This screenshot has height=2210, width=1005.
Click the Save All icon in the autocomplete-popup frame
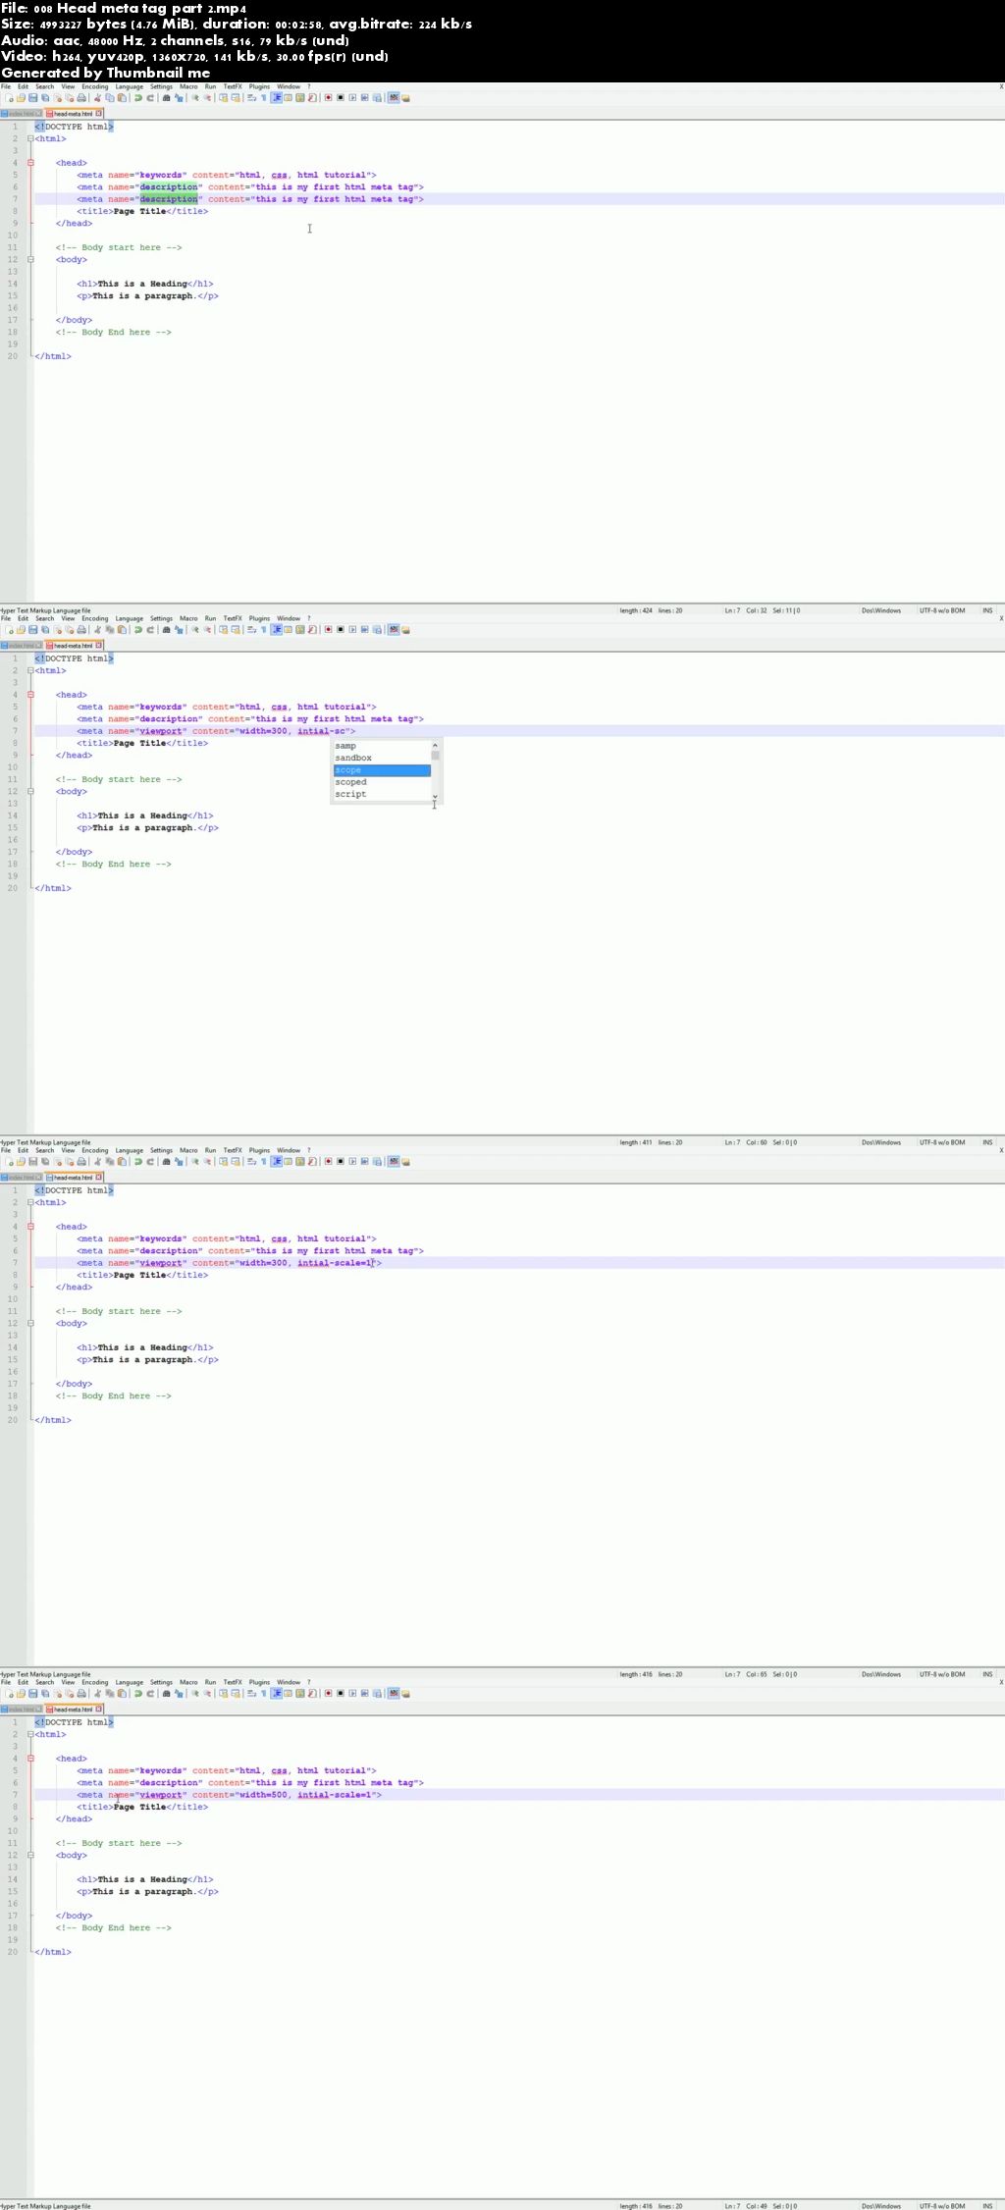(44, 629)
